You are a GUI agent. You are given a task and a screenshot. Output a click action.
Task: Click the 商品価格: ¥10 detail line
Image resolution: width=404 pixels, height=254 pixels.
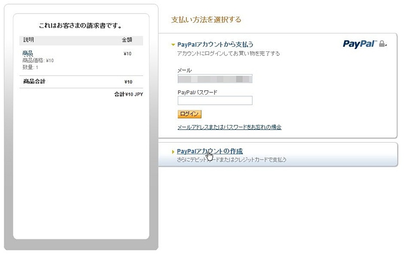coord(38,60)
